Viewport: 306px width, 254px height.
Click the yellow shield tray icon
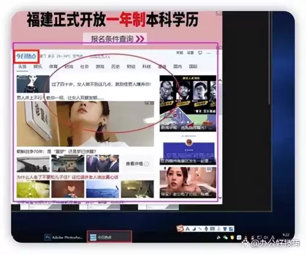coord(232,237)
